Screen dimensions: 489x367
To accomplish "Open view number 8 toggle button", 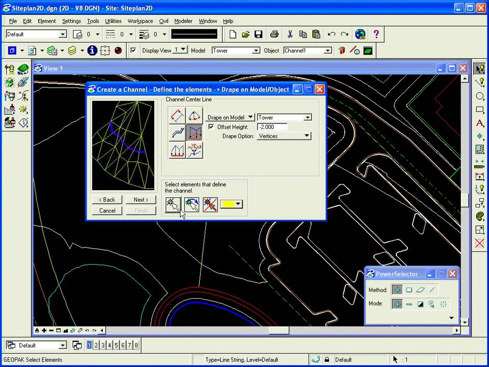I will click(136, 345).
